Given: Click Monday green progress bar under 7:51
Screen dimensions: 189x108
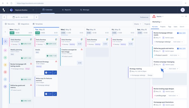Looking at the screenshot, I should (21, 35).
